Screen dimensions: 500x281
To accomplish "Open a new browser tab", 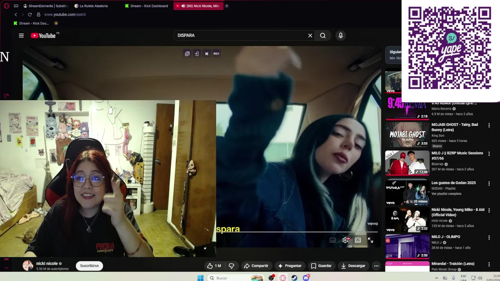I will coord(227,6).
